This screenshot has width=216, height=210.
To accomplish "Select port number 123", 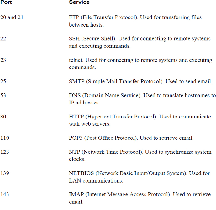I will [x=4, y=152].
